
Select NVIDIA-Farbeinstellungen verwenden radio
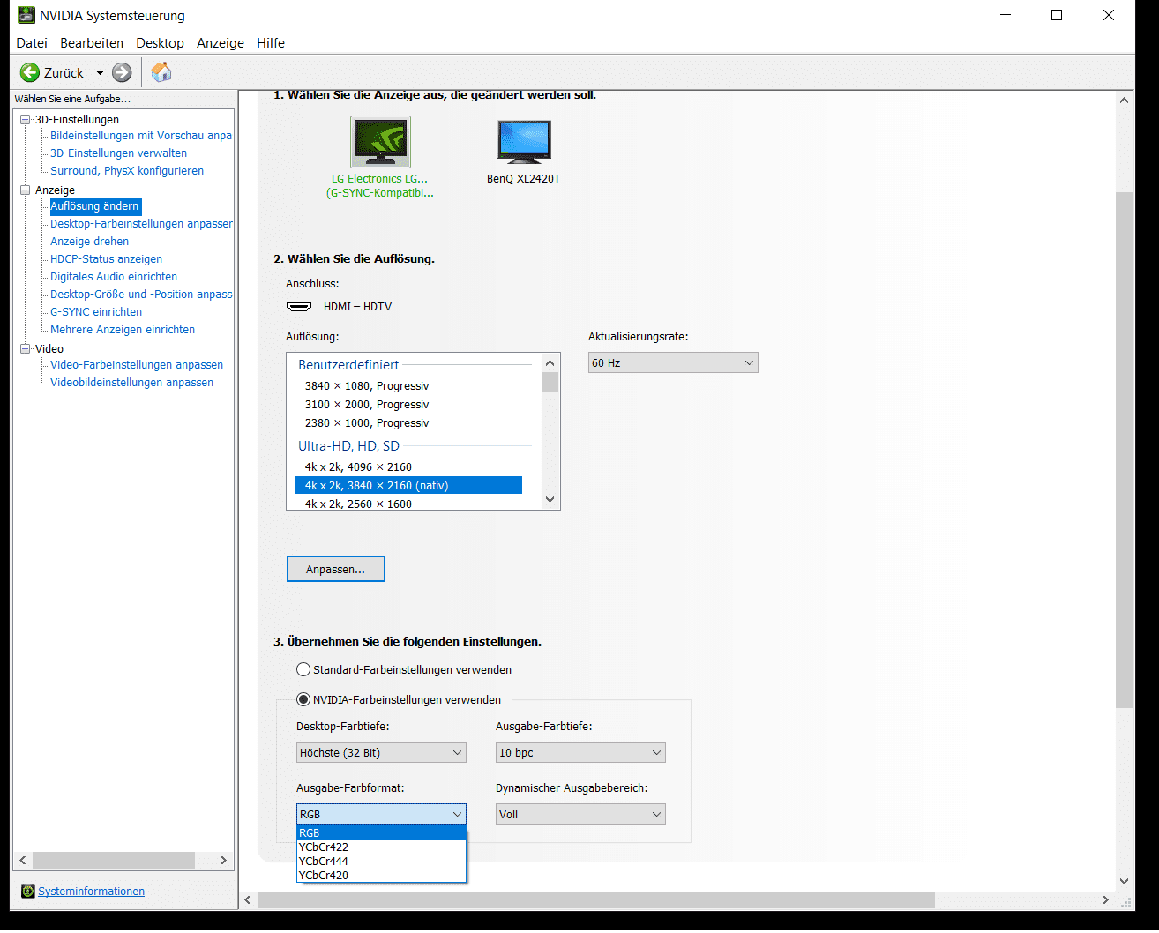[303, 700]
